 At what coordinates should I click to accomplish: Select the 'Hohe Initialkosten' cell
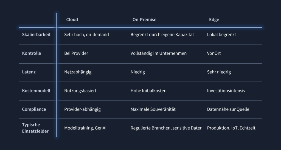pyautogui.click(x=148, y=91)
